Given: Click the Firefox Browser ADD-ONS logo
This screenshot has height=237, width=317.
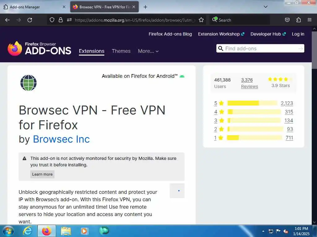Looking at the screenshot, I should [39, 48].
